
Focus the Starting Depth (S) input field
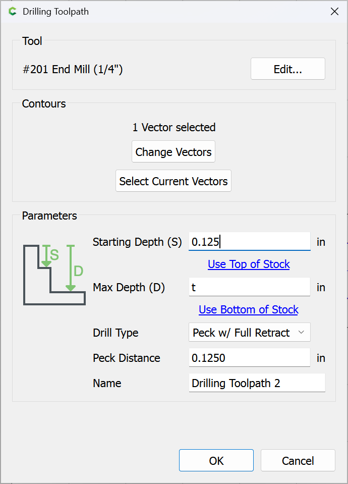(x=249, y=242)
